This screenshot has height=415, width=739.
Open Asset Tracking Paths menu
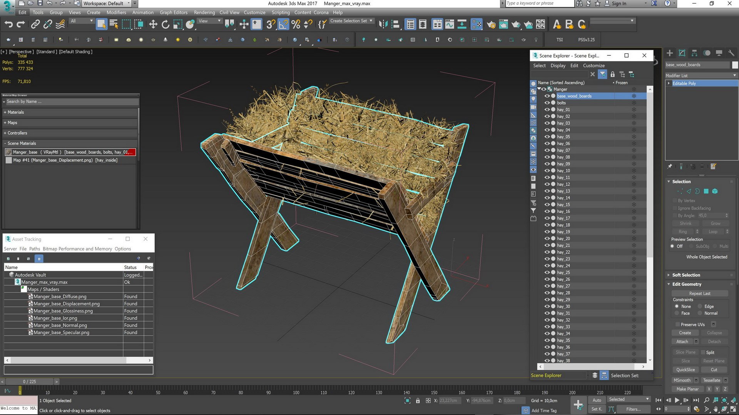(x=35, y=249)
